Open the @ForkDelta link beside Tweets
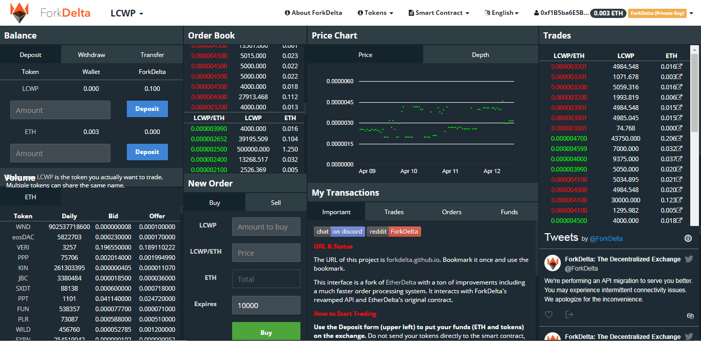 (605, 239)
